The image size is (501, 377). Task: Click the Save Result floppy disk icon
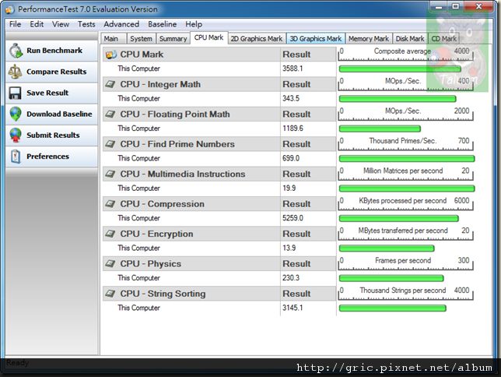15,93
